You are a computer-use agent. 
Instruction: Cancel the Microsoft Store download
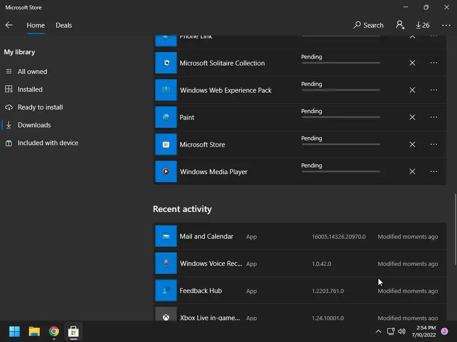pyautogui.click(x=412, y=144)
